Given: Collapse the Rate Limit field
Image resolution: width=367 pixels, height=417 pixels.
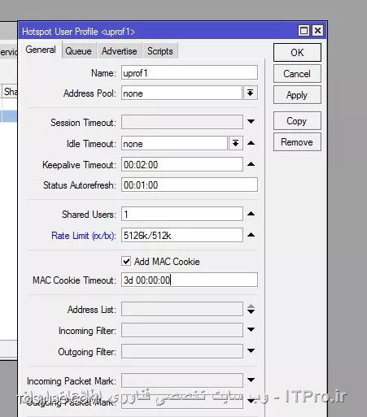Looking at the screenshot, I should (251, 235).
